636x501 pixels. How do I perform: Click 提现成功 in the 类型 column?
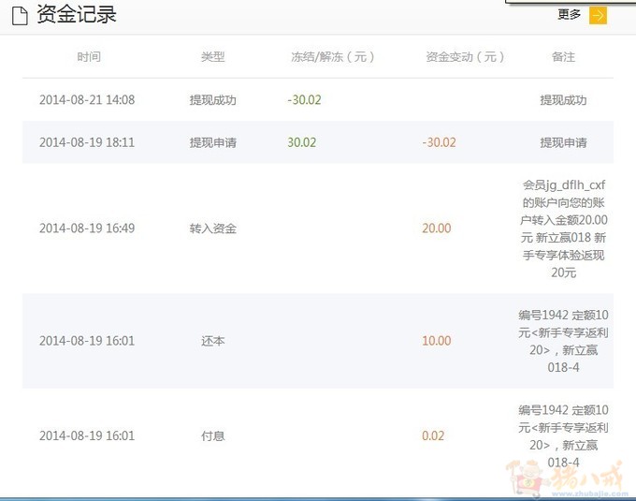(x=213, y=100)
